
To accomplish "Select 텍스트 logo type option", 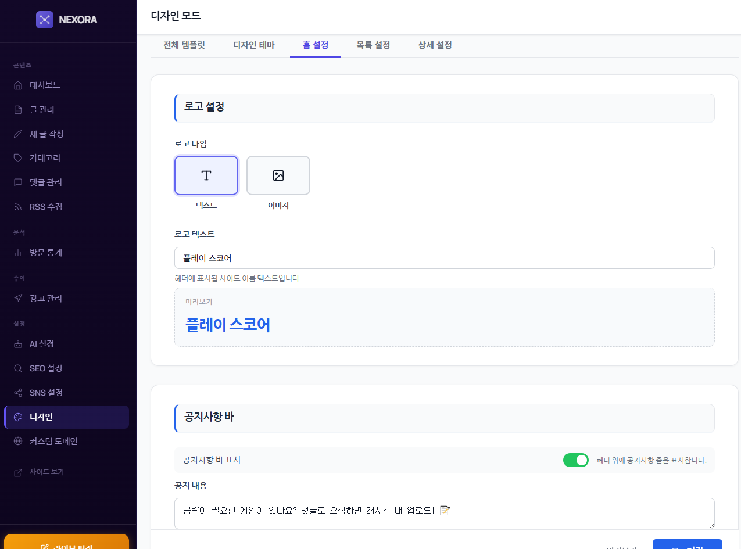I will [206, 175].
